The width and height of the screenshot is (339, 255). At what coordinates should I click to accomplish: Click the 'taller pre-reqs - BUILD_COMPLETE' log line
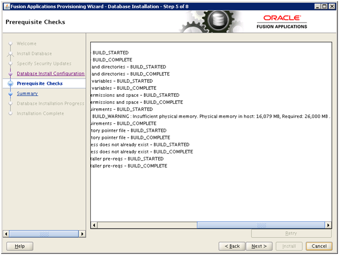[129, 166]
